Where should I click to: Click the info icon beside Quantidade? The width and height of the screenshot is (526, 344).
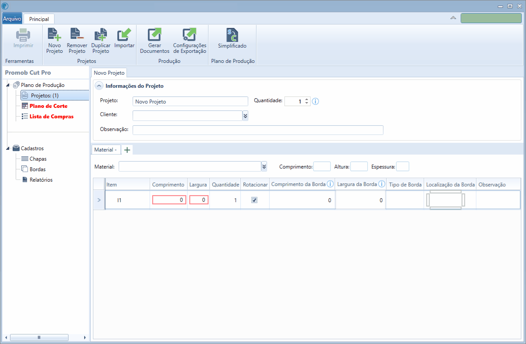[x=315, y=101]
